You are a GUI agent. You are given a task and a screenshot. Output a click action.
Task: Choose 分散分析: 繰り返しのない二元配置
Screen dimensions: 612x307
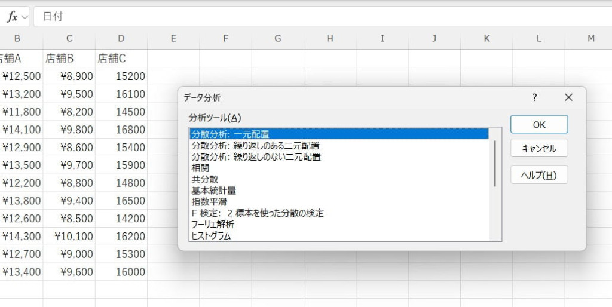pos(256,156)
